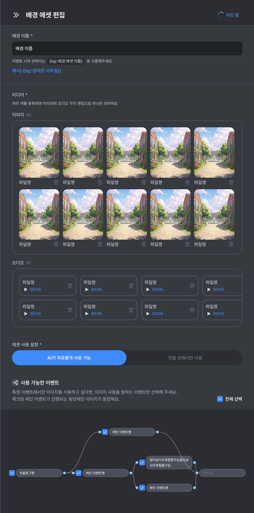Screen dimensions: 254x513
Task: Select the second image thumbnail in top row
Action: coord(83,153)
